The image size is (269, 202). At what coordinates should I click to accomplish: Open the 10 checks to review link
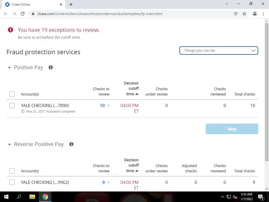point(105,105)
